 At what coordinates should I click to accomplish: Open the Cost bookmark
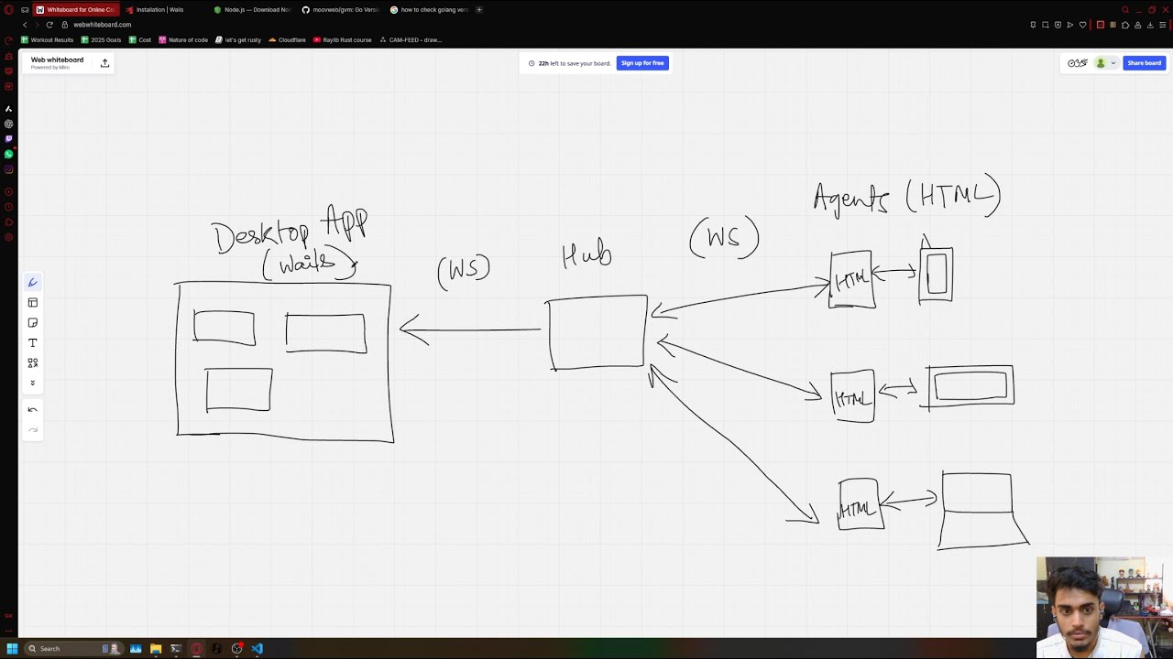[x=140, y=40]
